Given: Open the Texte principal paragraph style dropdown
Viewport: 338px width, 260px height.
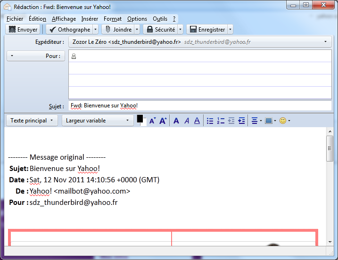Looking at the screenshot, I should point(33,121).
